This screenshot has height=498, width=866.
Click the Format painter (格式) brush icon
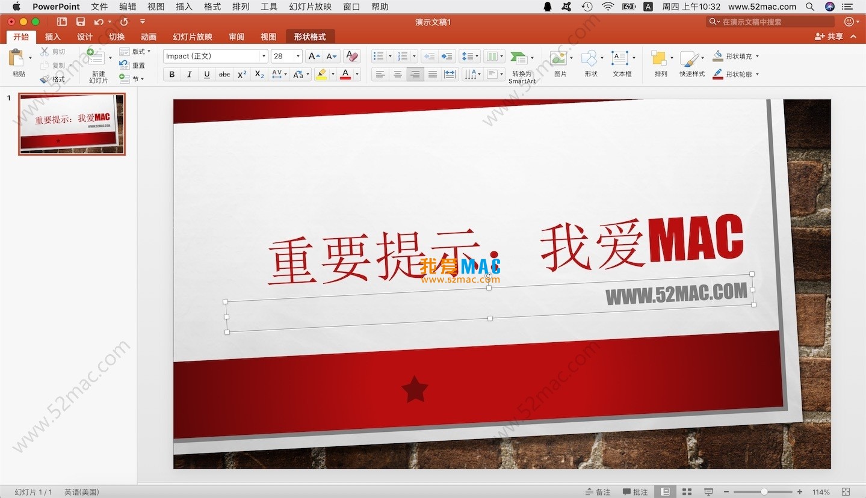(x=45, y=79)
